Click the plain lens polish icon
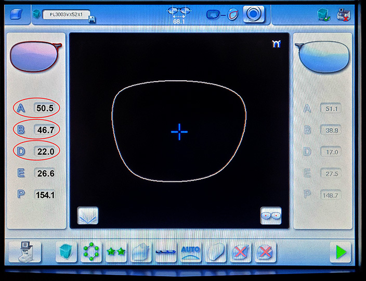 coord(216,252)
